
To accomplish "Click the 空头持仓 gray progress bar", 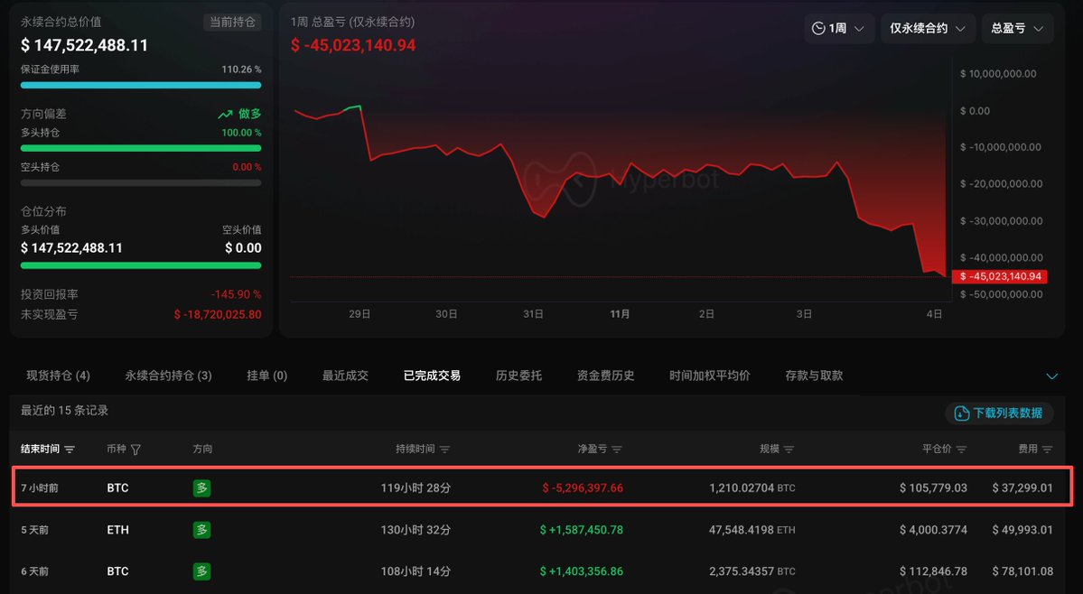I will coord(141,183).
